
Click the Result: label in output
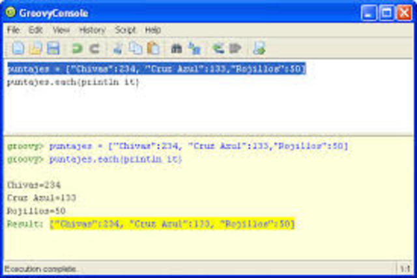coord(25,224)
